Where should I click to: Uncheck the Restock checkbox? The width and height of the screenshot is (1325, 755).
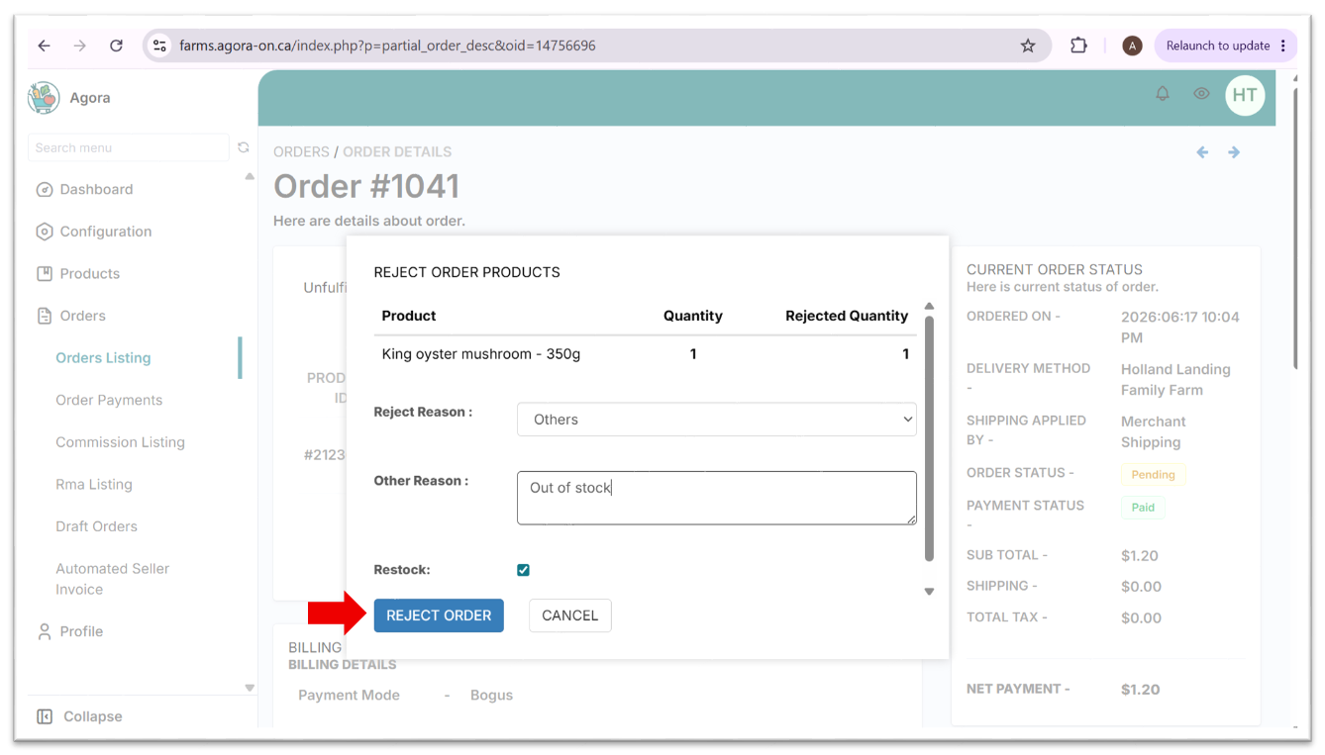(x=523, y=570)
